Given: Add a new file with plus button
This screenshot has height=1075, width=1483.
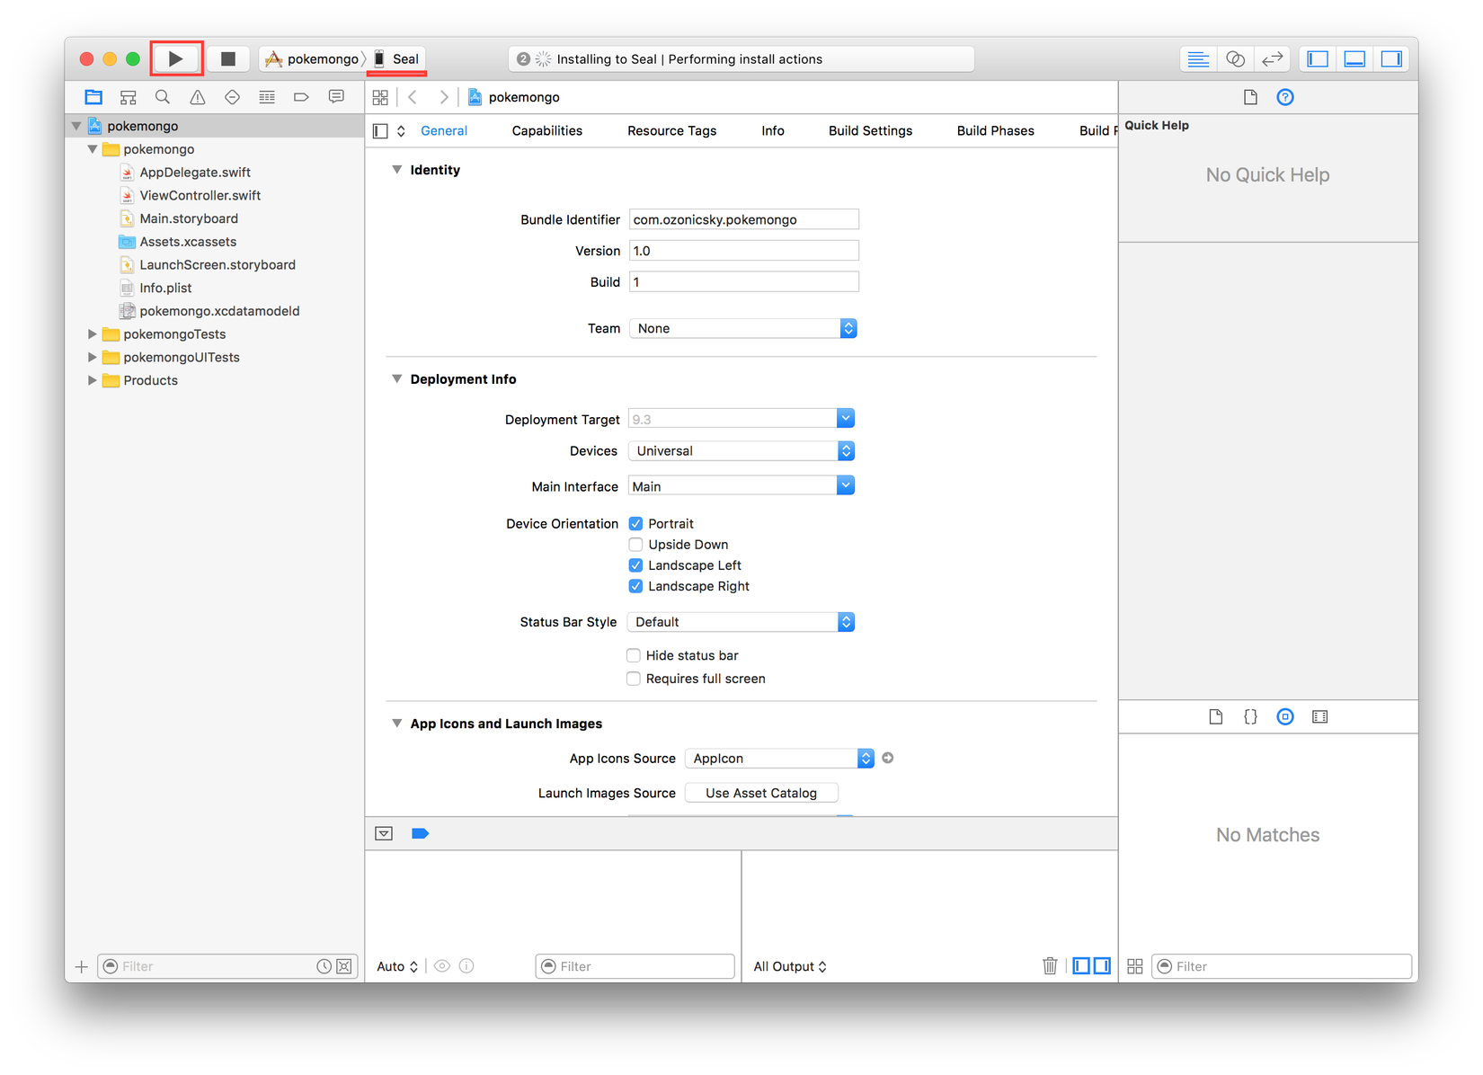Looking at the screenshot, I should point(82,966).
